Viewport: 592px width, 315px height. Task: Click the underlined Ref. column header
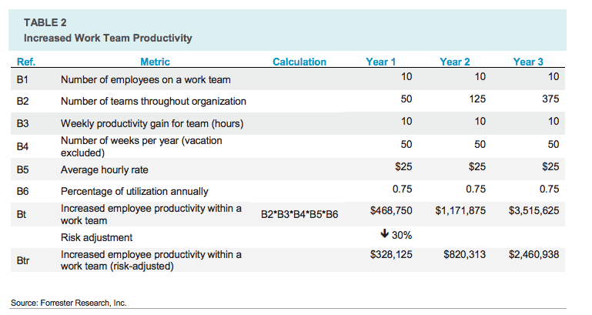click(25, 62)
